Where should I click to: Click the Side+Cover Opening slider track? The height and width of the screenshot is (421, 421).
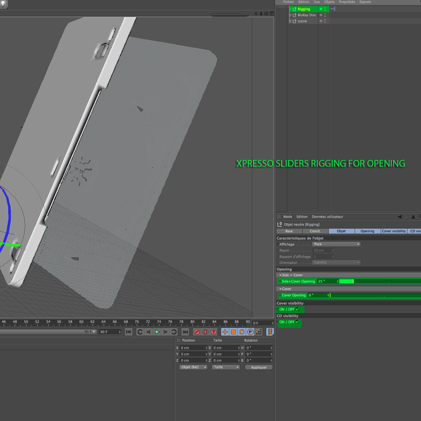[379, 281]
